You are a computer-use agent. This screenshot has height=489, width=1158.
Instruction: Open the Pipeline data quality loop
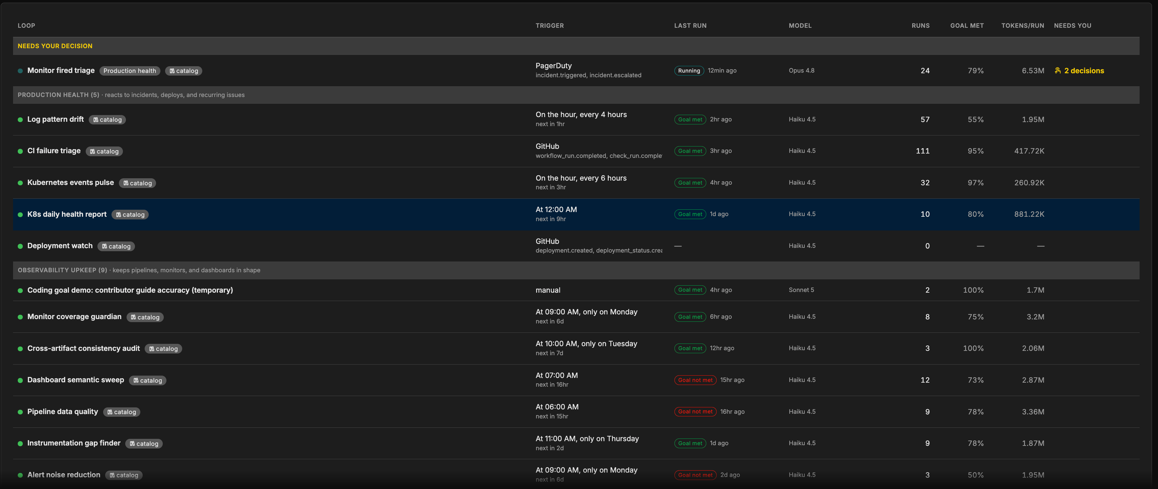[x=63, y=412]
